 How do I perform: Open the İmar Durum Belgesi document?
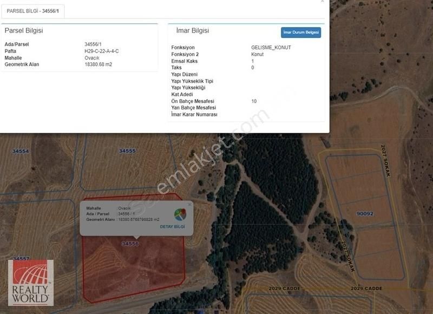coord(301,32)
